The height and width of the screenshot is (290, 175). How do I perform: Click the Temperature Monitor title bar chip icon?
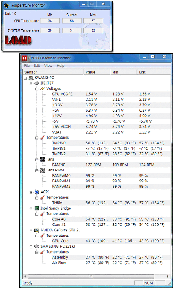(x=6, y=5)
